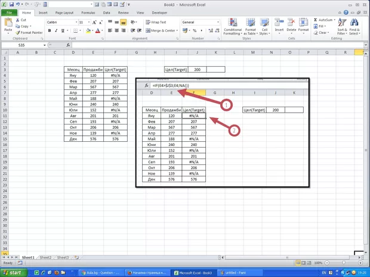The height and width of the screenshot is (277, 370).
Task: Apply the Font Color A icon
Action: click(x=98, y=30)
